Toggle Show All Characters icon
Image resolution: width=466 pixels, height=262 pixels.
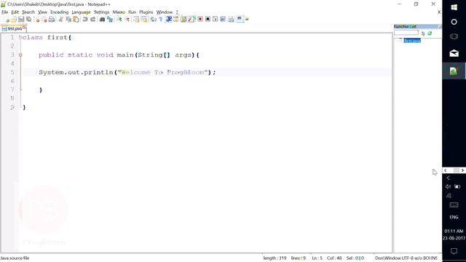tap(160, 20)
